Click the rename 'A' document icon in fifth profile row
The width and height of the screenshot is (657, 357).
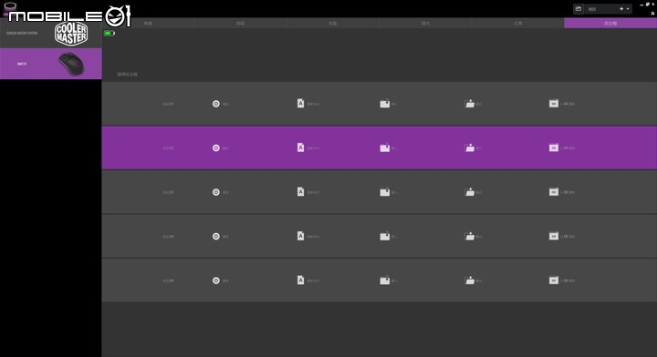pyautogui.click(x=300, y=280)
